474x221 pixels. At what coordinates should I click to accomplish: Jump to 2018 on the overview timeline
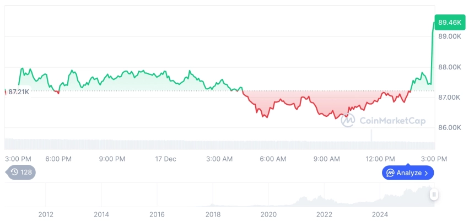point(213,214)
